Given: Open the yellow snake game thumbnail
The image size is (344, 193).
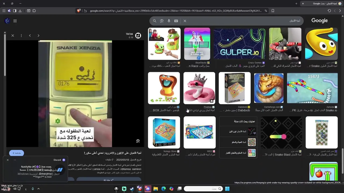Looking at the screenshot, I should coord(321,44).
